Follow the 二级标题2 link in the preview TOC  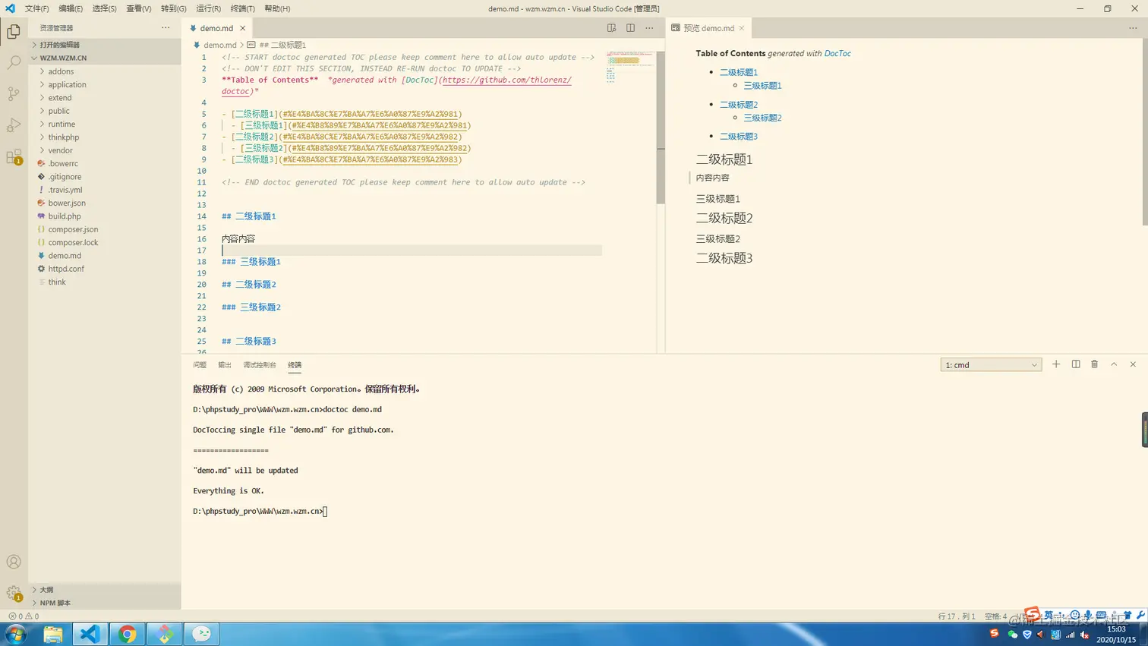tap(739, 105)
